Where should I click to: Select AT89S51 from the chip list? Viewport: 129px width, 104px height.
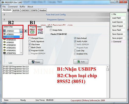11,34
